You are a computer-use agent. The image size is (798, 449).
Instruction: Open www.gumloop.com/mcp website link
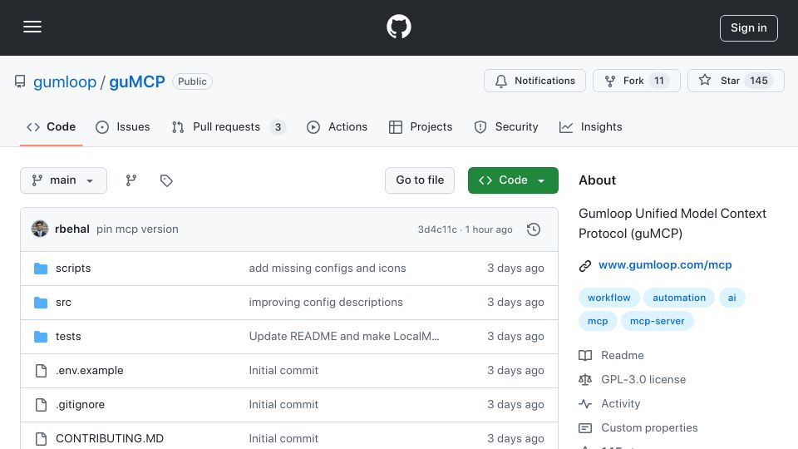(x=665, y=264)
